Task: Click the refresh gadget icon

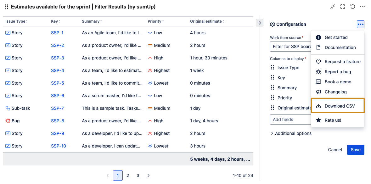Action: [353, 7]
